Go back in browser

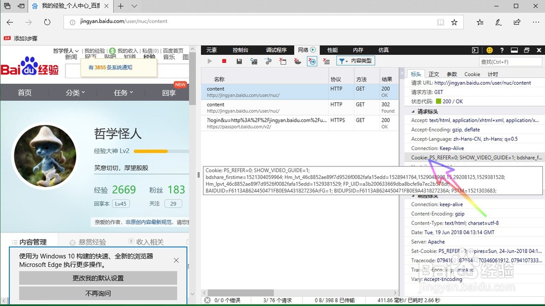[x=10, y=22]
